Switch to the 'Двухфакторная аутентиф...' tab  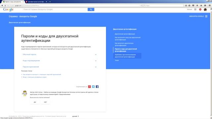click(36, 2)
